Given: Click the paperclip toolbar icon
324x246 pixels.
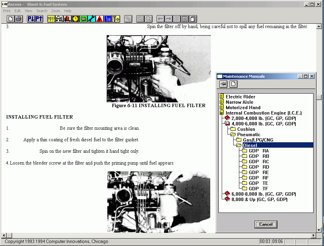Looking at the screenshot, I should pyautogui.click(x=128, y=19).
